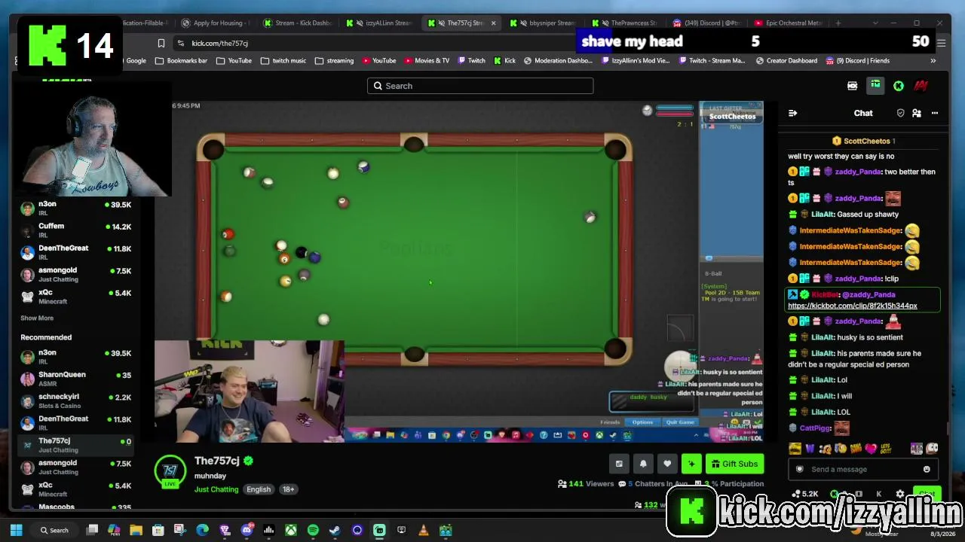Open the twitch music bookmark folder
The image size is (965, 542).
[283, 60]
